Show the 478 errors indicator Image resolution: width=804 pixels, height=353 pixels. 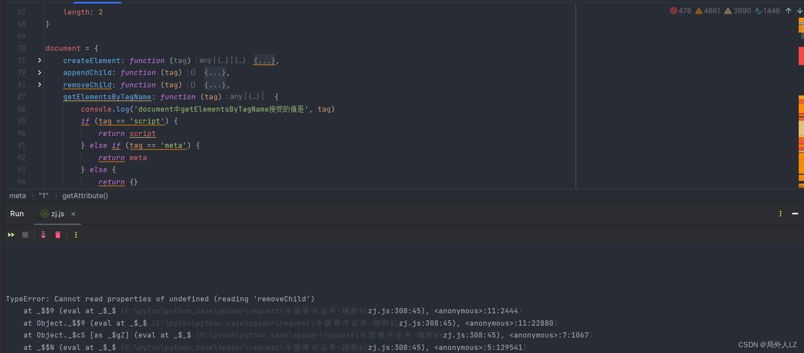click(x=680, y=11)
